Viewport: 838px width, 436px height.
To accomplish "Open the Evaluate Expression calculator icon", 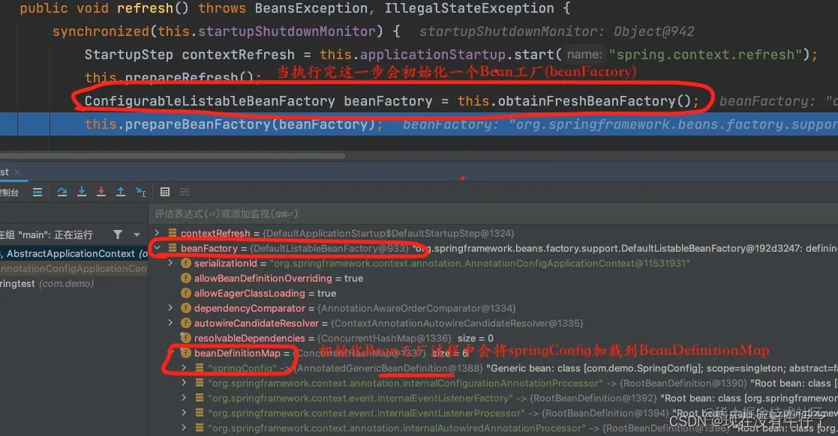I will coord(165,192).
